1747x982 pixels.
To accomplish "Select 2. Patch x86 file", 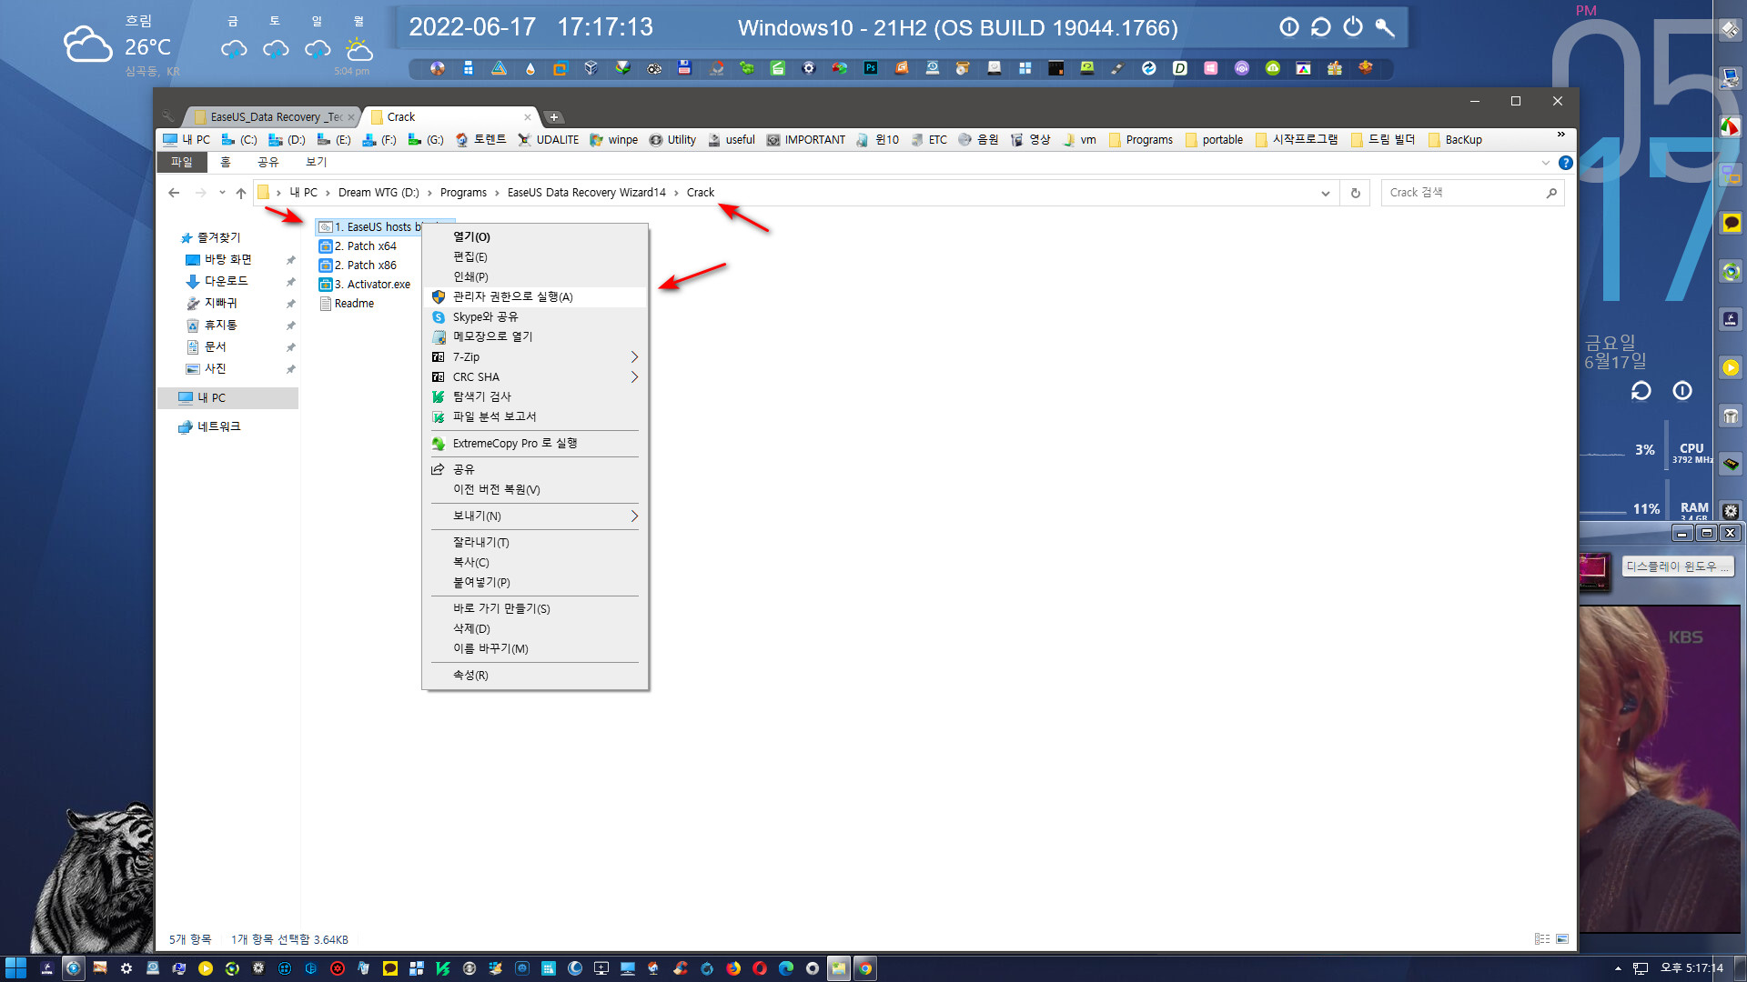I will (x=358, y=266).
